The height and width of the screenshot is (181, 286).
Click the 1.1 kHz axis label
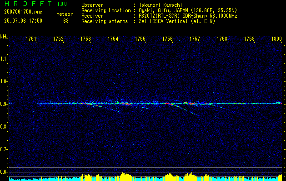4,59
